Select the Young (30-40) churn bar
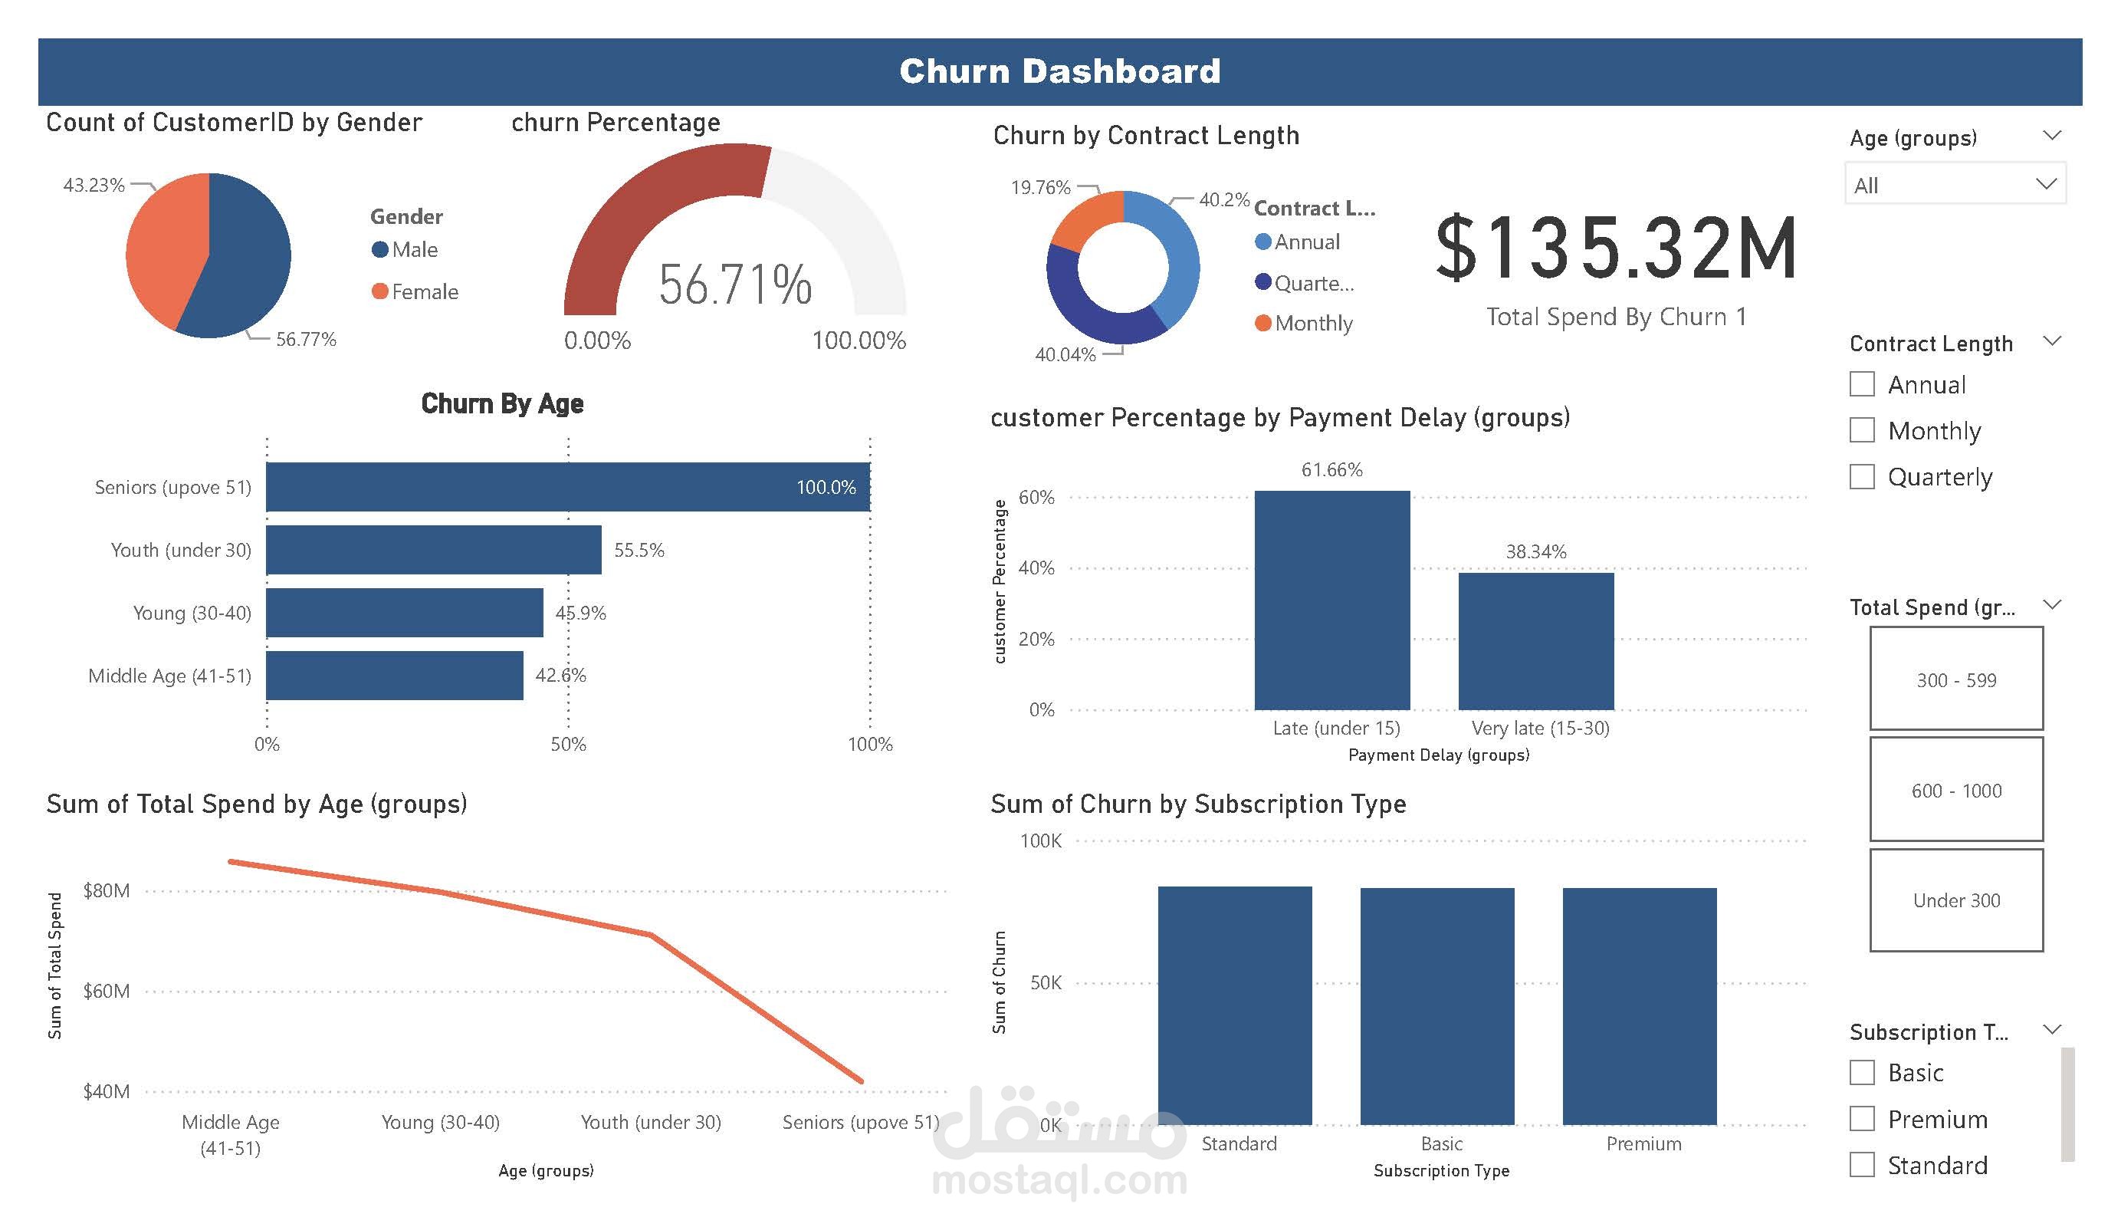Viewport: 2121px width, 1227px height. click(405, 612)
